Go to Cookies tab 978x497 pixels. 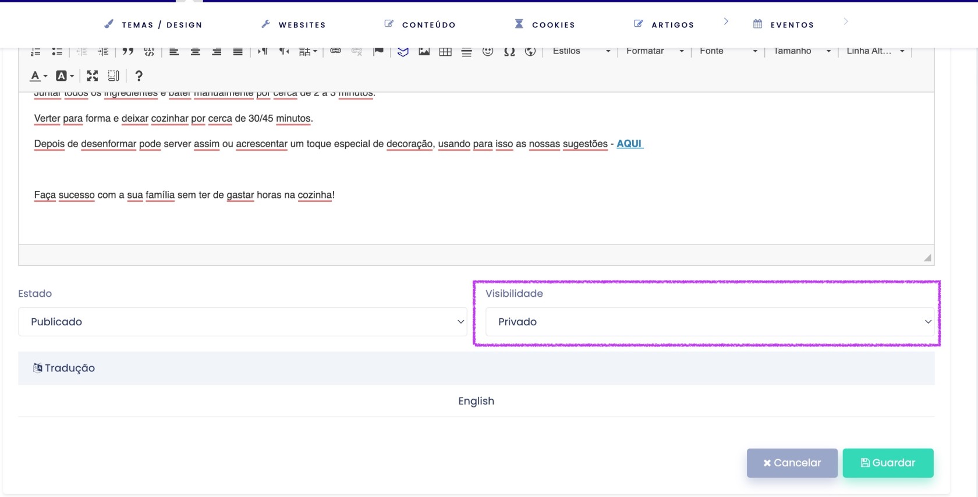point(545,24)
